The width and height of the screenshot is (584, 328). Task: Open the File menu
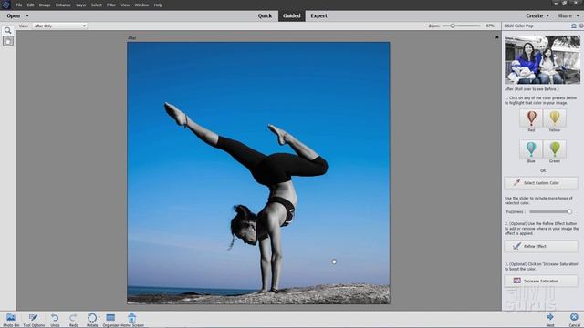[19, 5]
